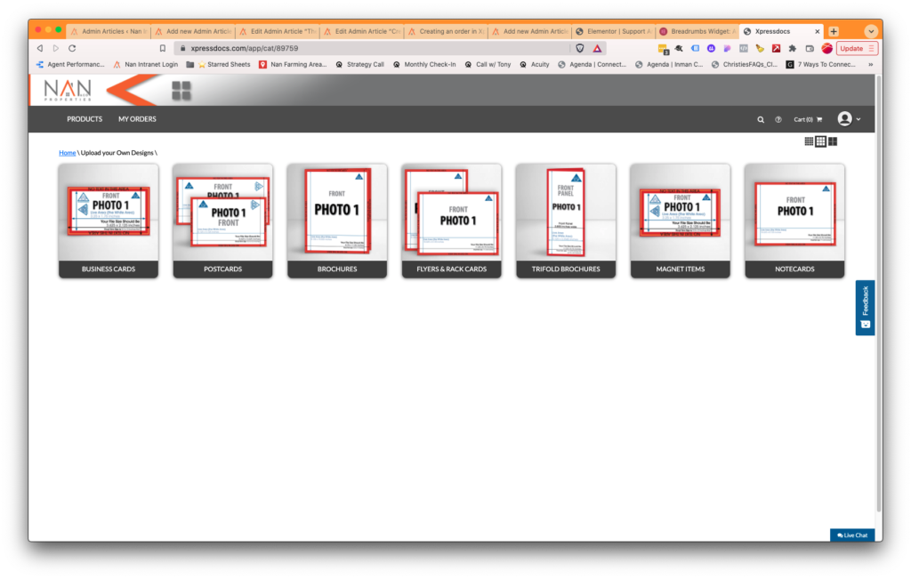
Task: Select the small grid view icon
Action: [x=808, y=141]
